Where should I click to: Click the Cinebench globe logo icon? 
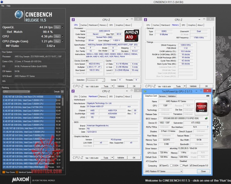pyautogui.click(x=19, y=14)
